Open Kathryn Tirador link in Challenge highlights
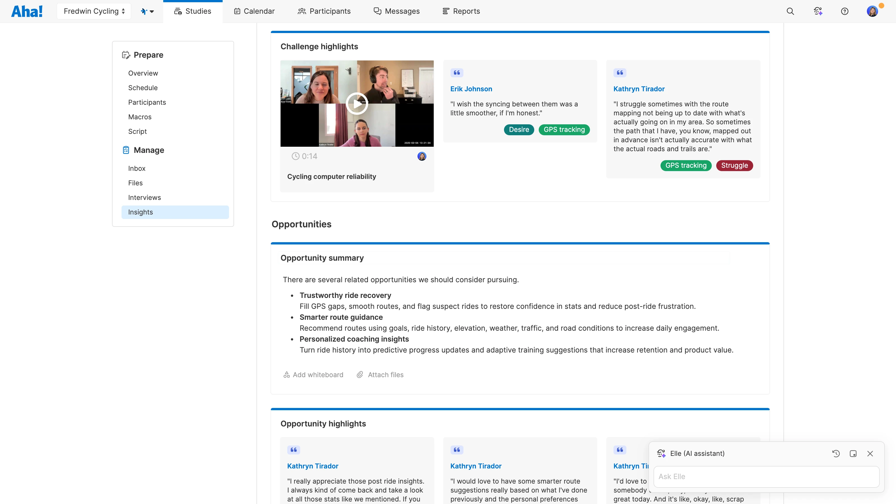This screenshot has width=896, height=504. [x=639, y=89]
